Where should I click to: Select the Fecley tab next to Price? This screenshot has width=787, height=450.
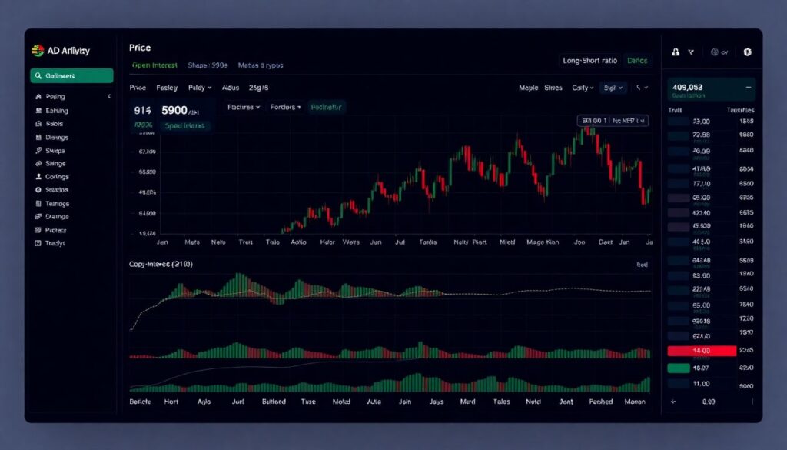coord(167,88)
